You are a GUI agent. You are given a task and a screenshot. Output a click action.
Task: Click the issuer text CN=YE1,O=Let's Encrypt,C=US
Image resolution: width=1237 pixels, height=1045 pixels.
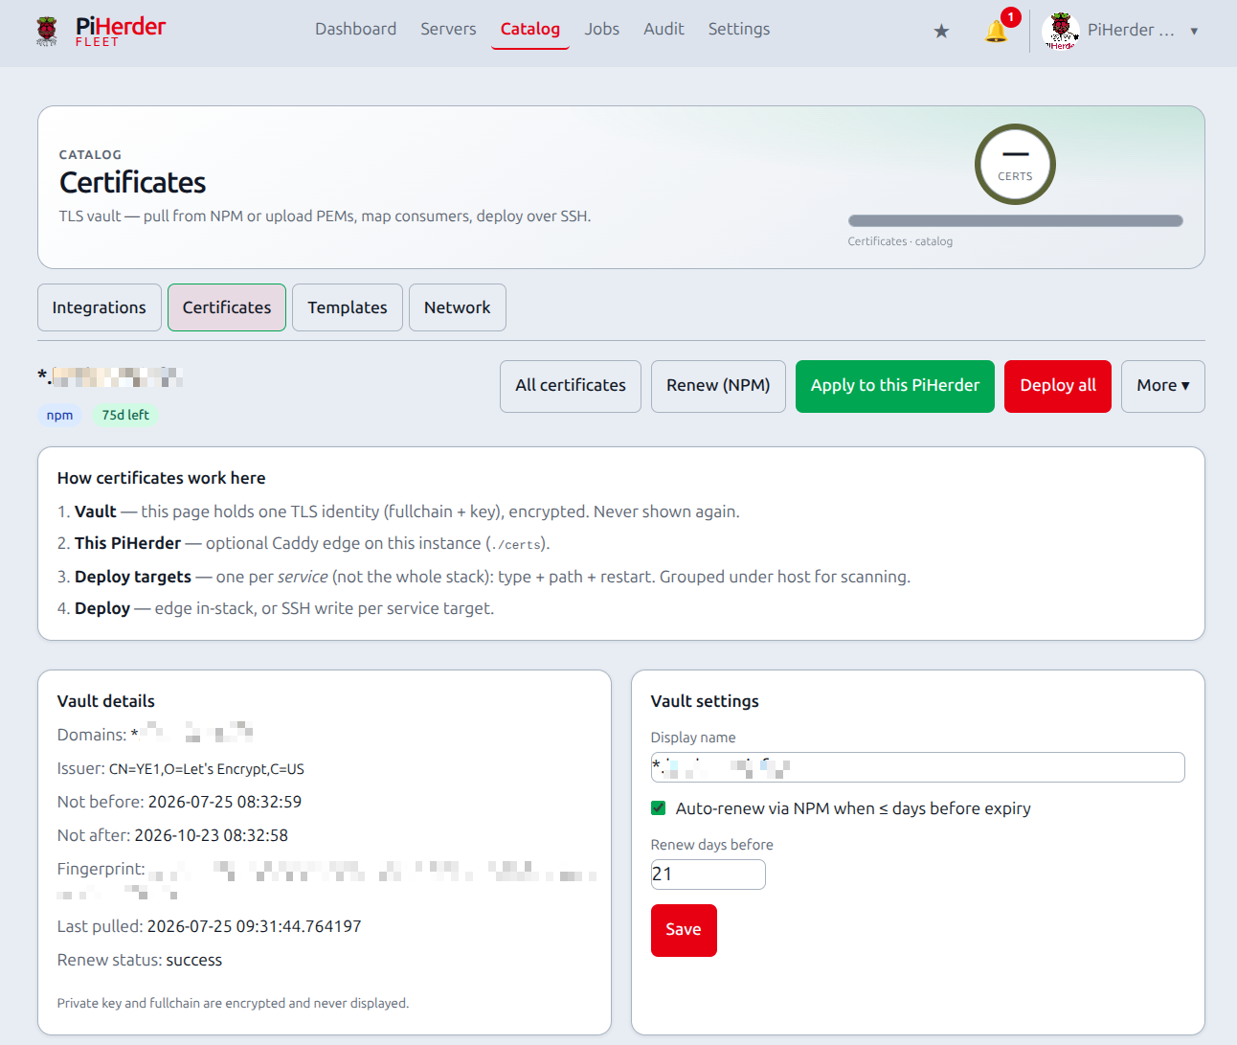coord(207,769)
